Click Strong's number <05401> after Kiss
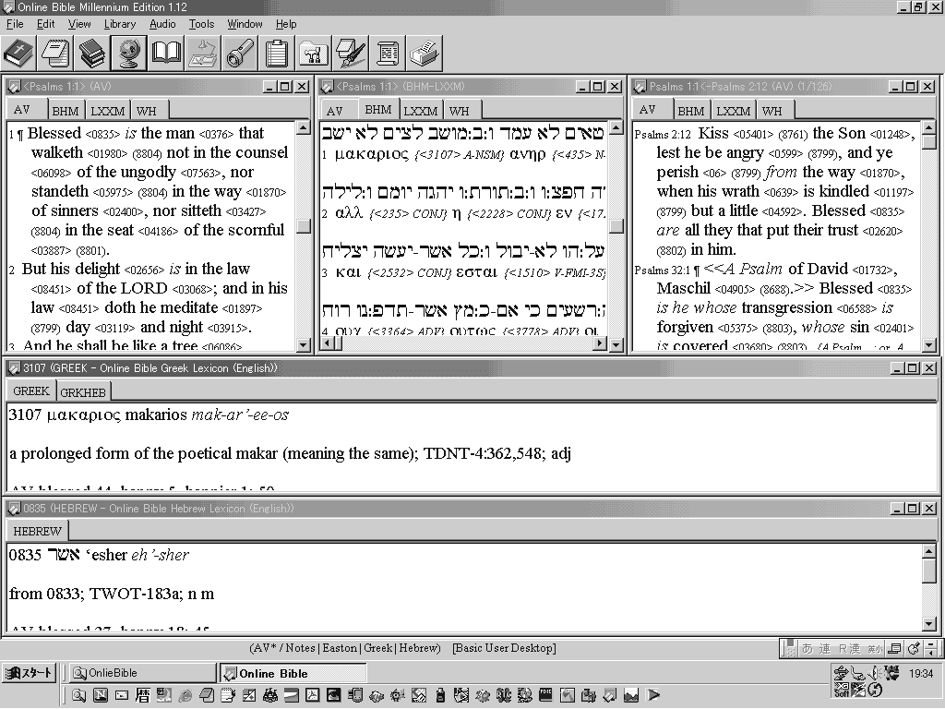Viewport: 945px width, 709px height. coord(753,135)
